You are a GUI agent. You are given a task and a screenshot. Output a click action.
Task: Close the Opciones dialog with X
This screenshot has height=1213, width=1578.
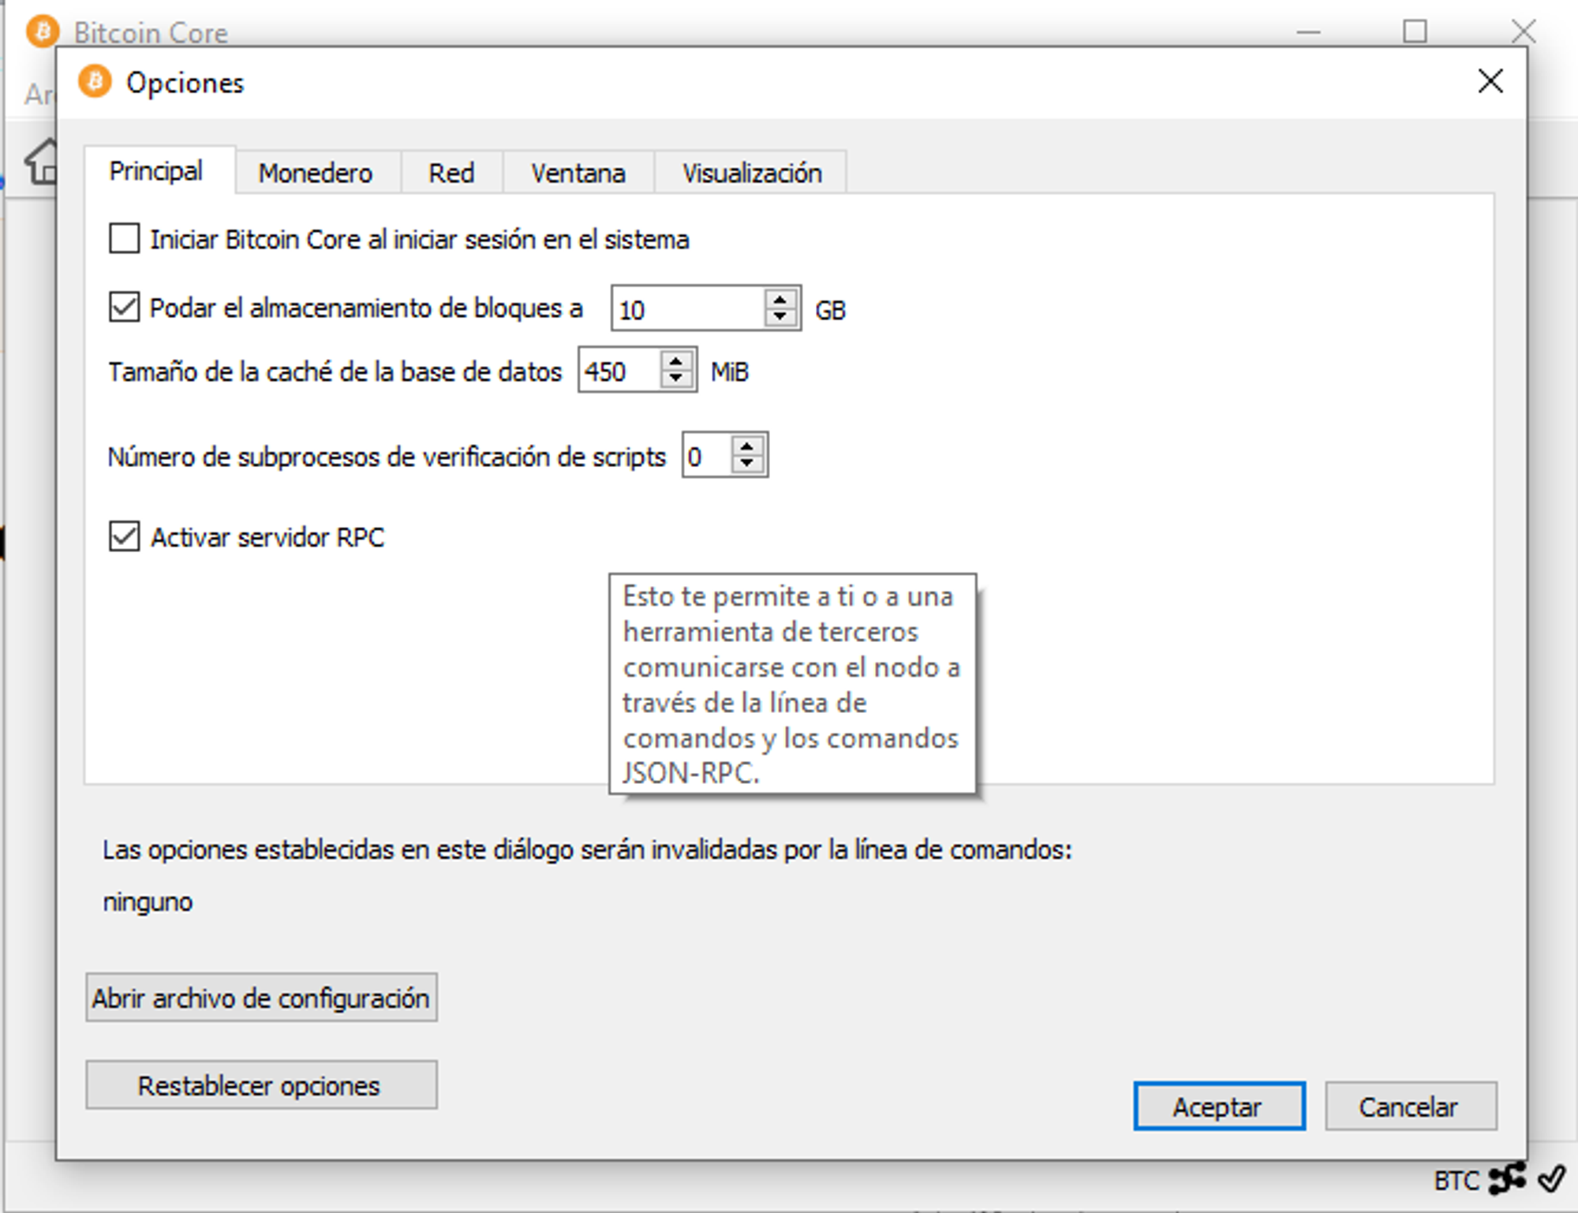[1490, 80]
